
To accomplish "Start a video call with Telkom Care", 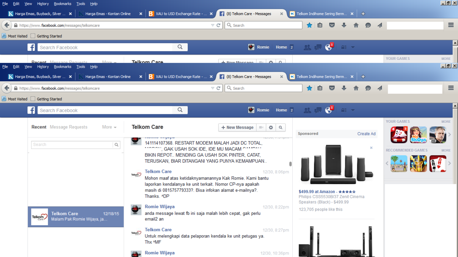I will (262, 127).
